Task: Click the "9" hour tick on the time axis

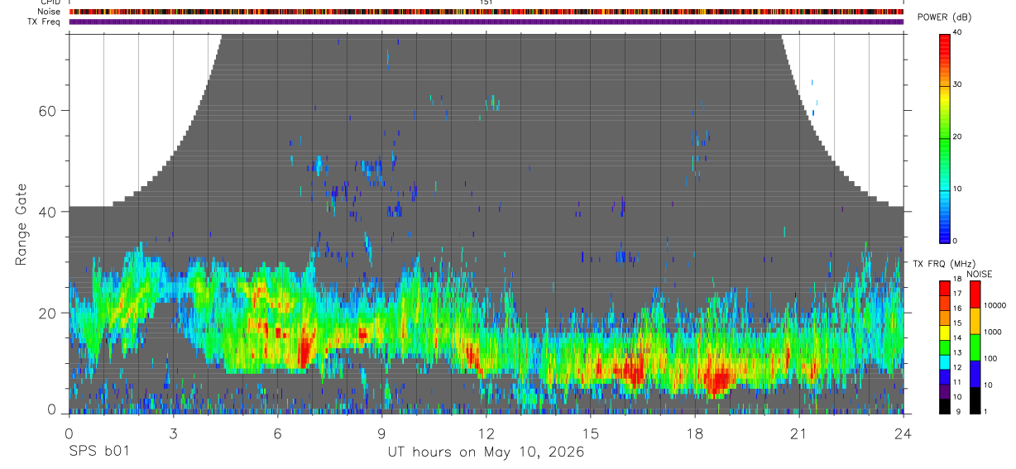Action: 381,433
